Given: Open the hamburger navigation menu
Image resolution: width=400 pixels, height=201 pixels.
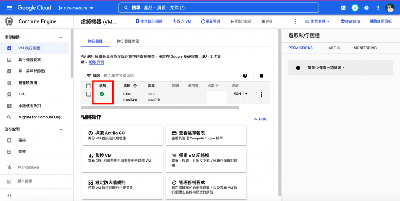Looking at the screenshot, I should tap(9, 8).
